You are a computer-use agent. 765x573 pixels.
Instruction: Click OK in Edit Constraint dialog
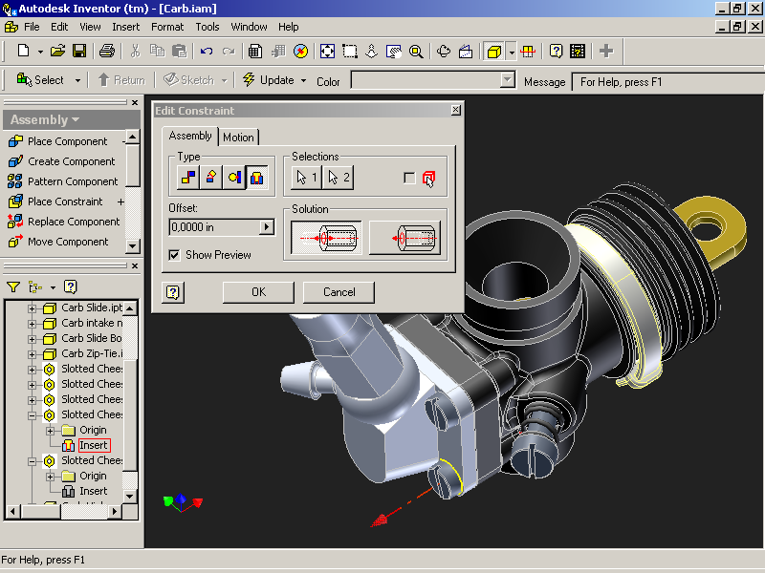coord(258,292)
